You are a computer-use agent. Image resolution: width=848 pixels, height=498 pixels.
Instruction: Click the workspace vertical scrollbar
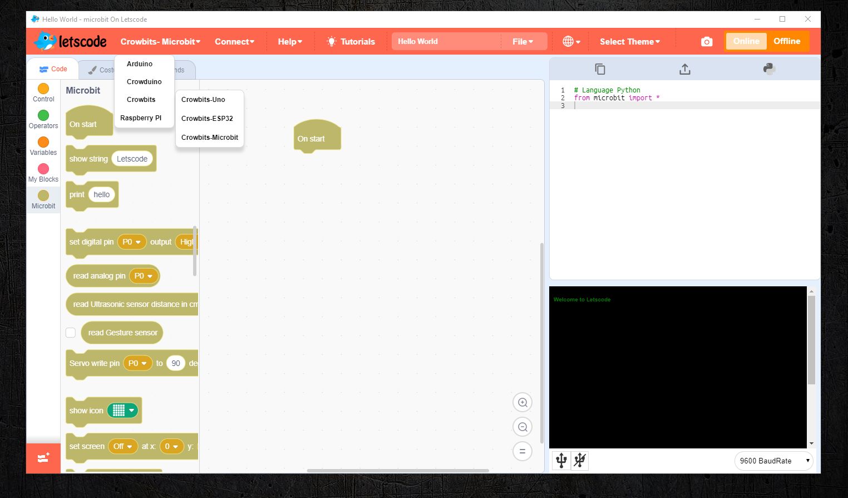[541, 343]
